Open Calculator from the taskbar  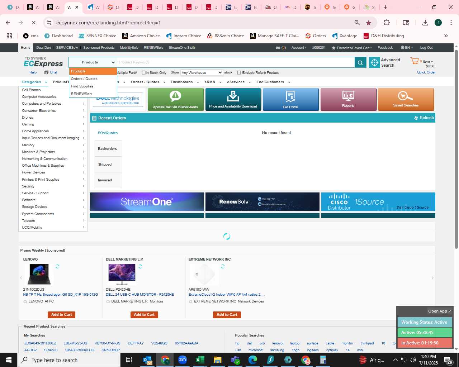tap(323, 360)
